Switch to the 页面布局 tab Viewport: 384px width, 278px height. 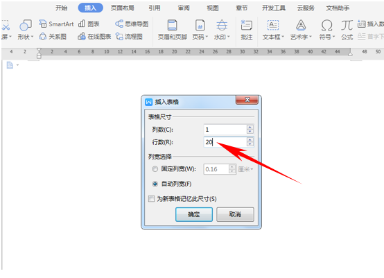[123, 8]
